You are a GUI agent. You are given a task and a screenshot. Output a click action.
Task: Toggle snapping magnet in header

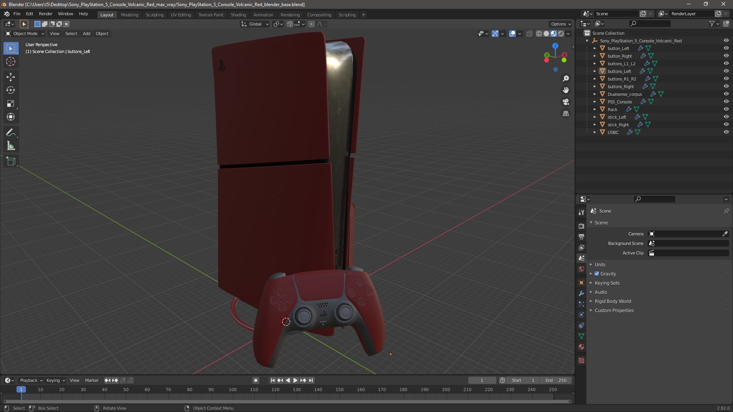point(290,24)
